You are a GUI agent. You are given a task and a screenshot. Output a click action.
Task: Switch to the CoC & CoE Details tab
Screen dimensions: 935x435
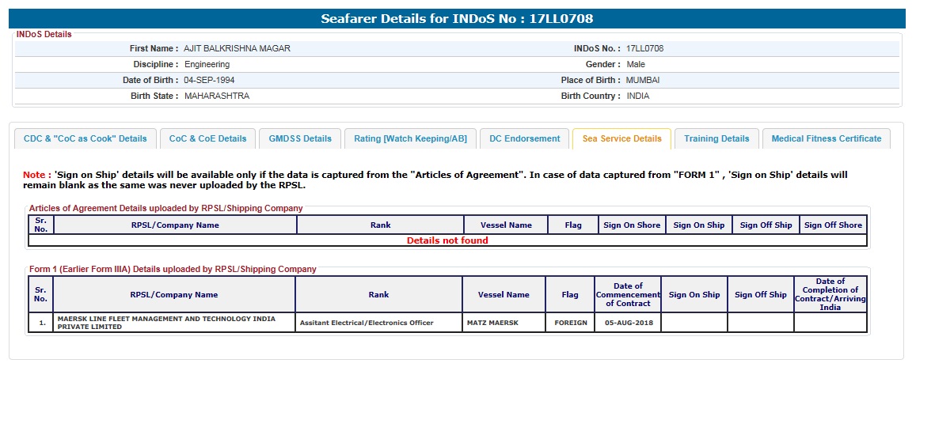(207, 138)
